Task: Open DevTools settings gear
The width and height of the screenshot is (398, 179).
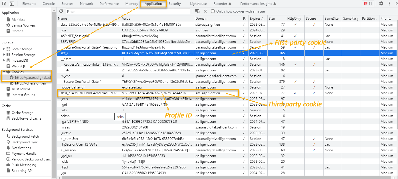Action: 381,4
